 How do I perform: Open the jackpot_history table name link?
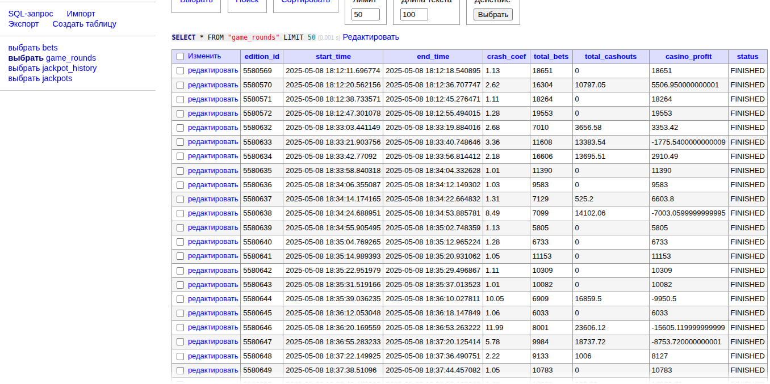click(x=71, y=68)
